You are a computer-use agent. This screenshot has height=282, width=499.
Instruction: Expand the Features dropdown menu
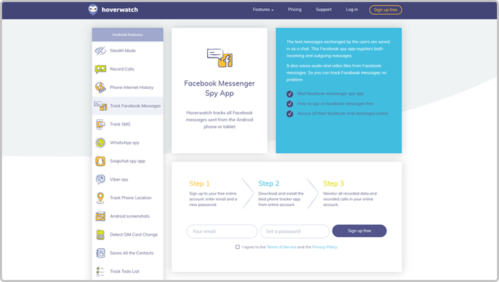(263, 9)
